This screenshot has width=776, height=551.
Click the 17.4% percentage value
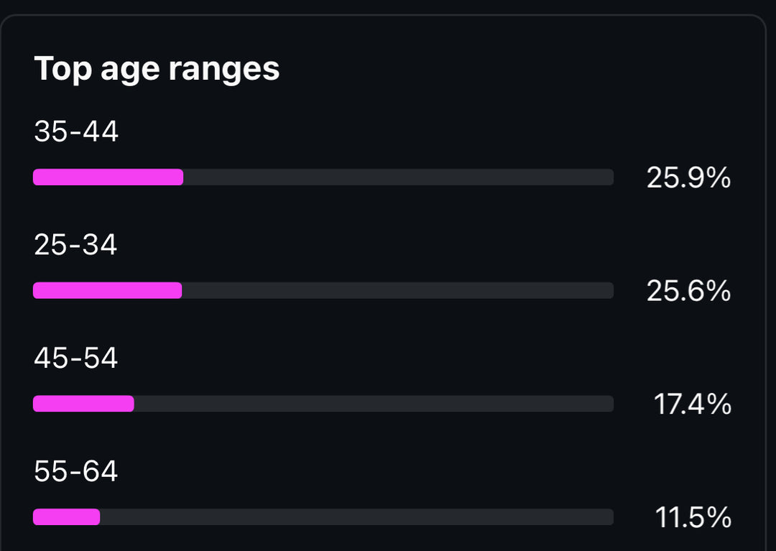(x=692, y=404)
